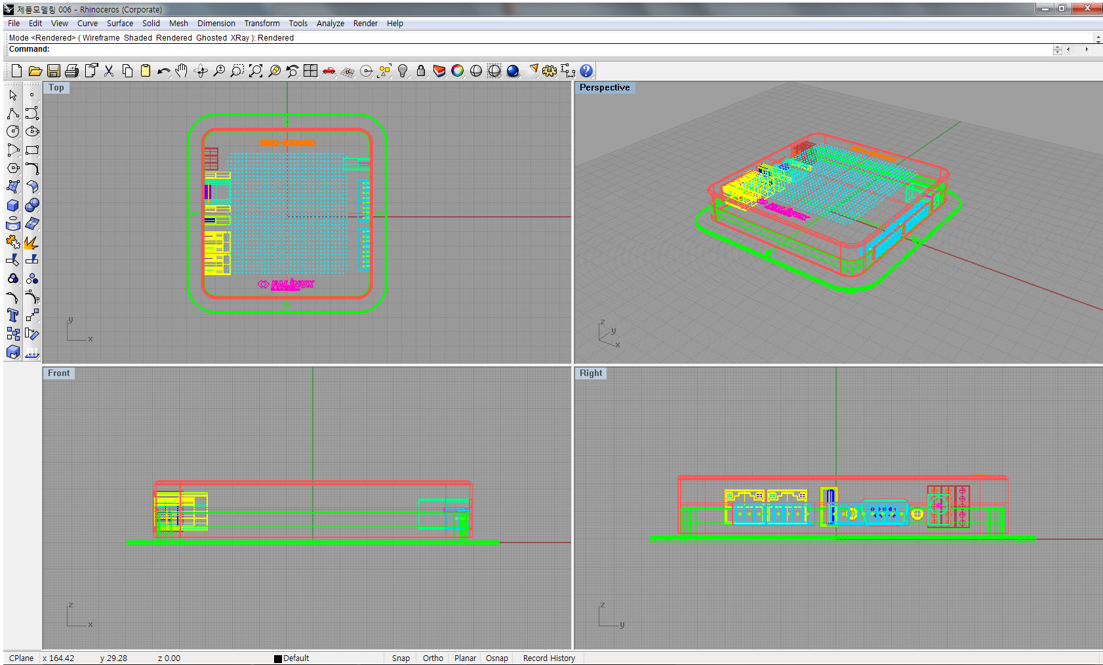Open the Surface menu
This screenshot has width=1103, height=665.
click(x=120, y=23)
